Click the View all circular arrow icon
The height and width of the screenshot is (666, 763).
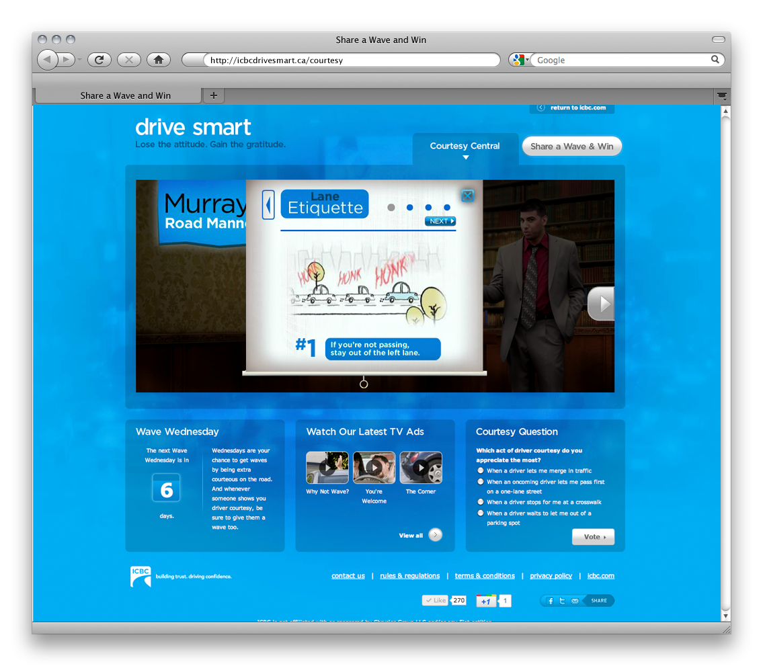[x=436, y=535]
